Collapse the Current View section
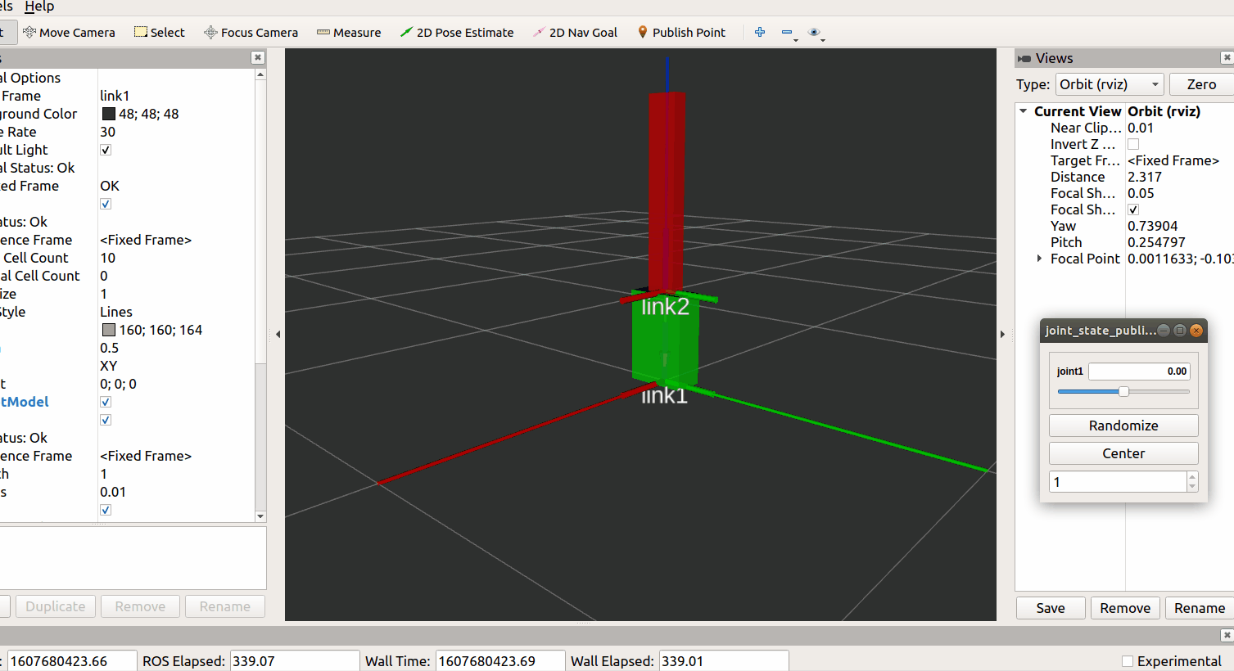Image resolution: width=1234 pixels, height=671 pixels. pyautogui.click(x=1023, y=110)
